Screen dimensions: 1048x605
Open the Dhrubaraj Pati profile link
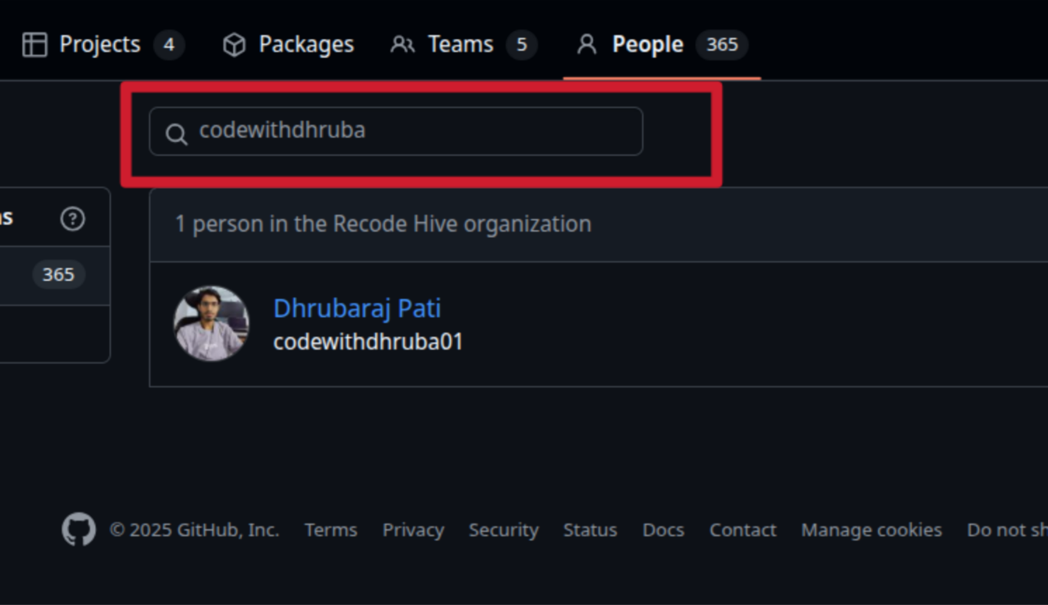click(357, 308)
